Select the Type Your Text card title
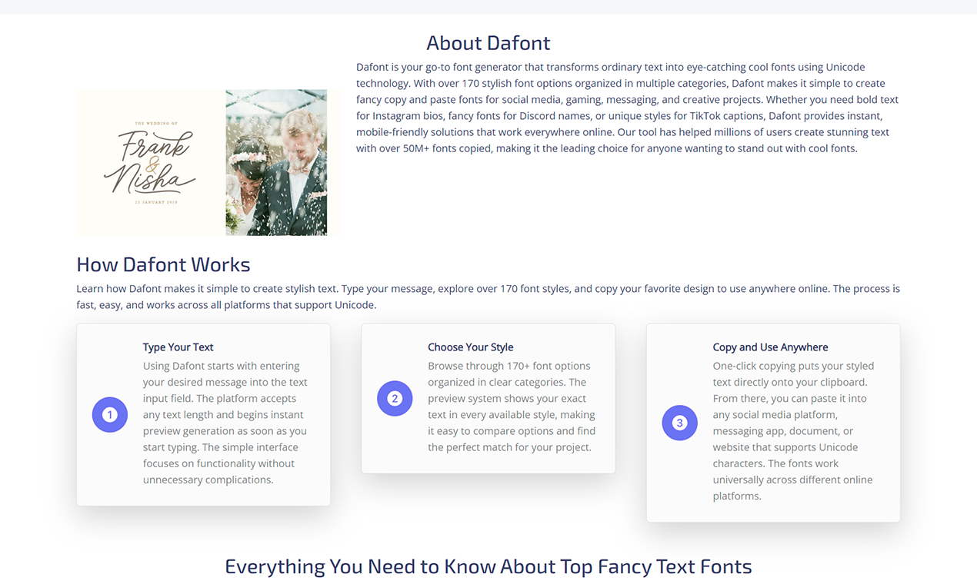 pyautogui.click(x=178, y=347)
